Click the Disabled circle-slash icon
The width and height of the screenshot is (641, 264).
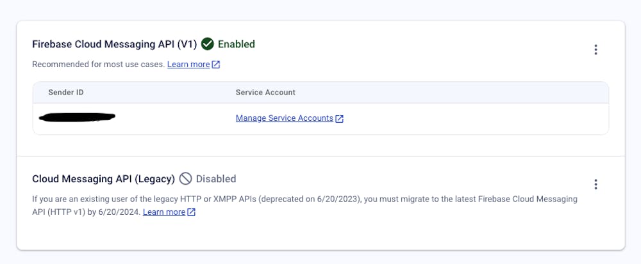click(x=186, y=179)
